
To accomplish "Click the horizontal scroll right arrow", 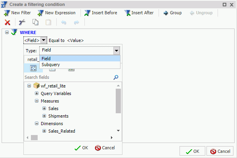I will click(112, 138).
